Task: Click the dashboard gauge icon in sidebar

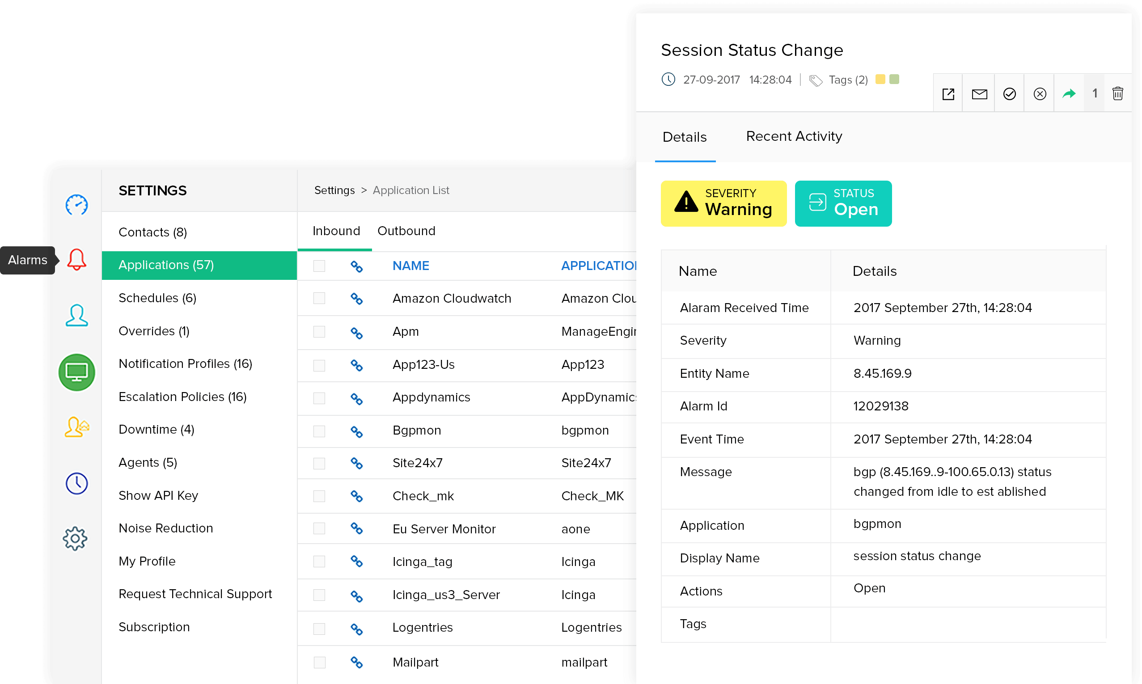Action: click(x=76, y=205)
